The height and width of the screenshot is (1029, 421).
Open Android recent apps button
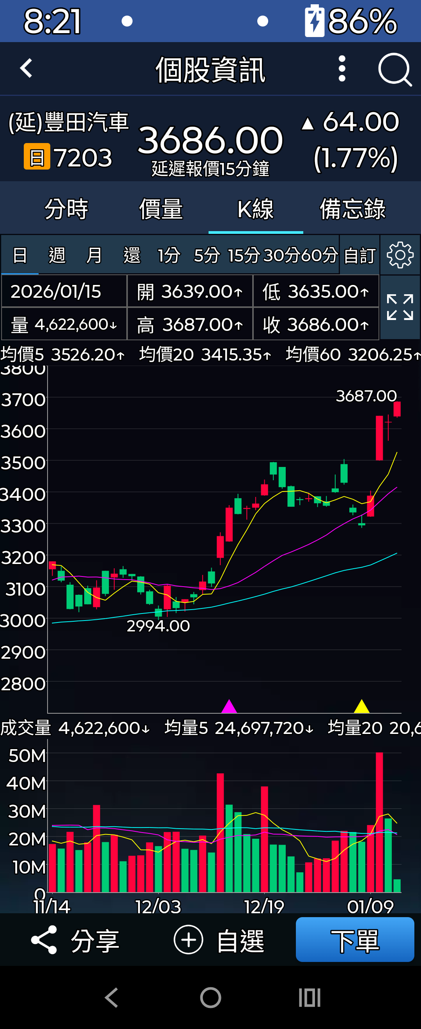click(x=310, y=997)
